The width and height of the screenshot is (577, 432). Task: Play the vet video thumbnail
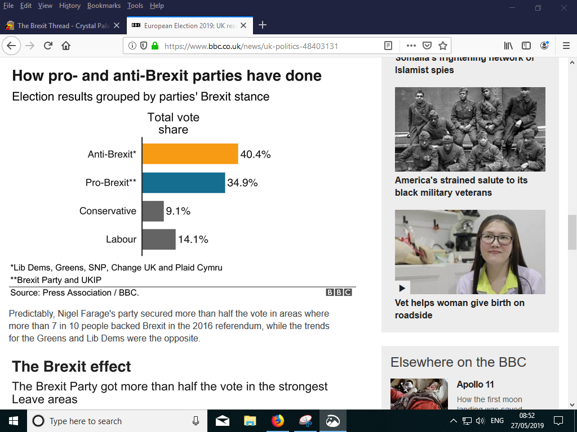(402, 287)
